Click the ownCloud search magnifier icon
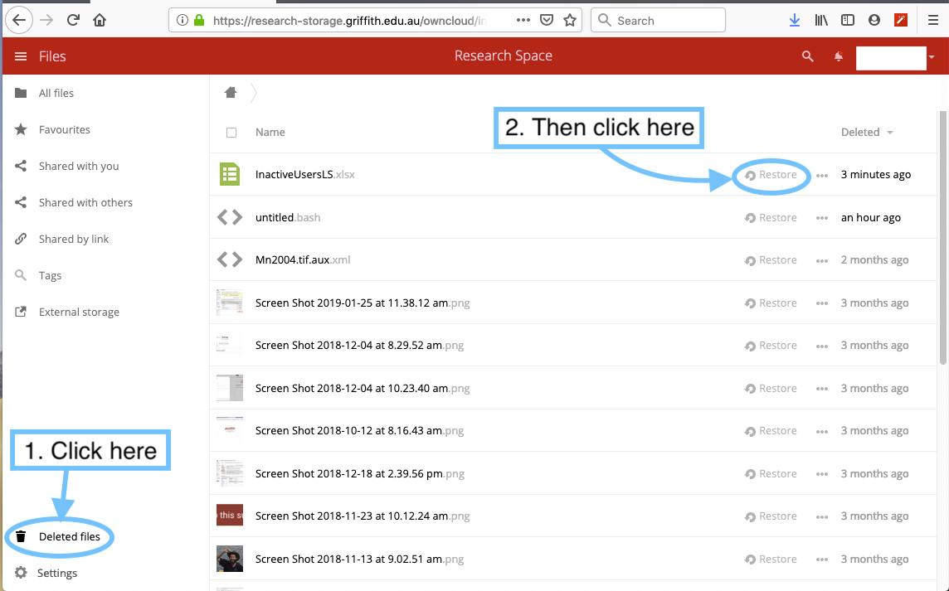The image size is (949, 591). [x=807, y=56]
